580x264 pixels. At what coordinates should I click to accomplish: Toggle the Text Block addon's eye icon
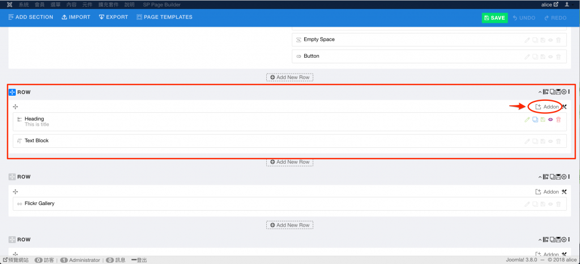(x=551, y=141)
